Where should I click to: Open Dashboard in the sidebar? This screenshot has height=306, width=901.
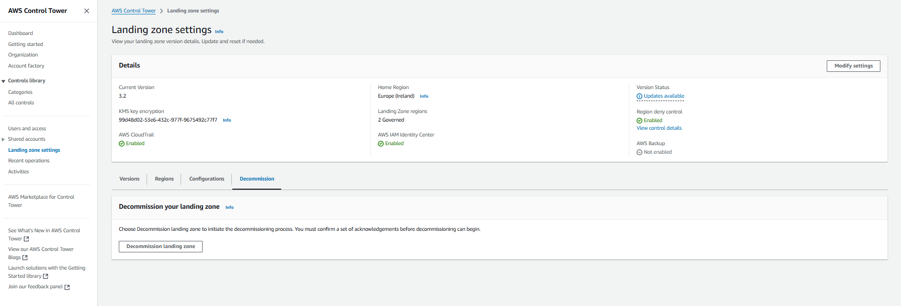[21, 33]
